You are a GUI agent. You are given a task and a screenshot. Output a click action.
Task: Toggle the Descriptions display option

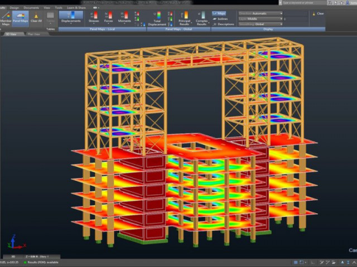tap(223, 24)
